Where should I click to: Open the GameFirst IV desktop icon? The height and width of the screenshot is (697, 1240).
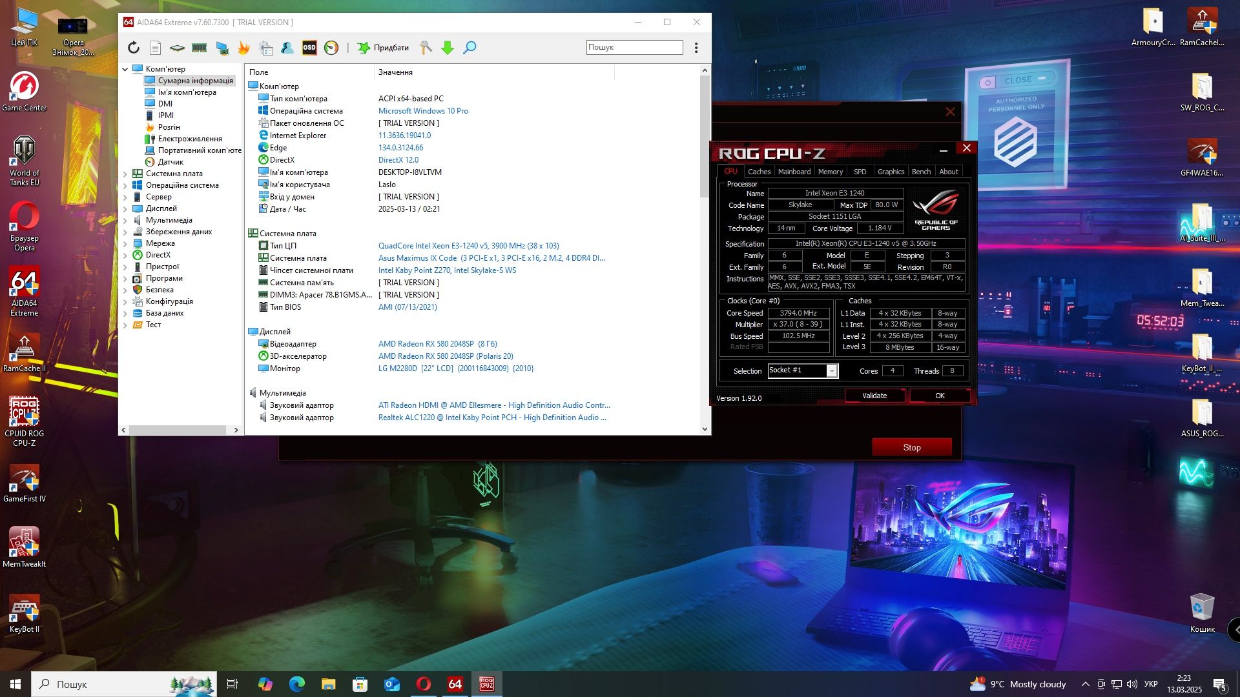(25, 483)
